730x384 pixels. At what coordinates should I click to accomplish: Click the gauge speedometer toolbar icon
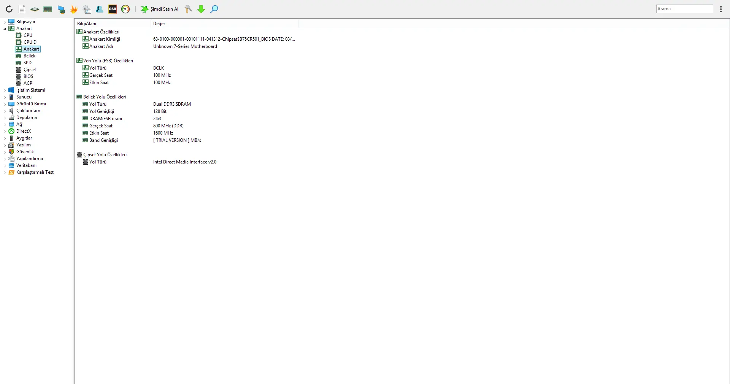126,9
